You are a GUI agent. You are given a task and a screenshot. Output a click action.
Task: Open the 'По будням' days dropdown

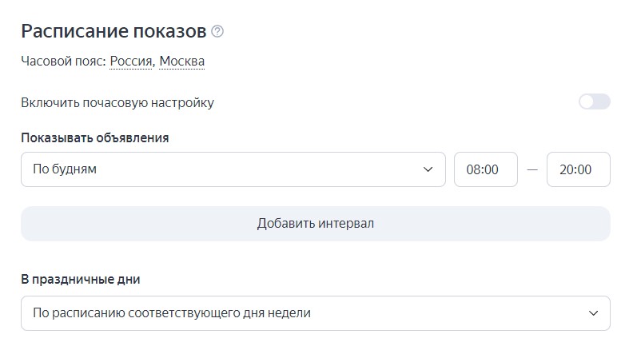[233, 169]
